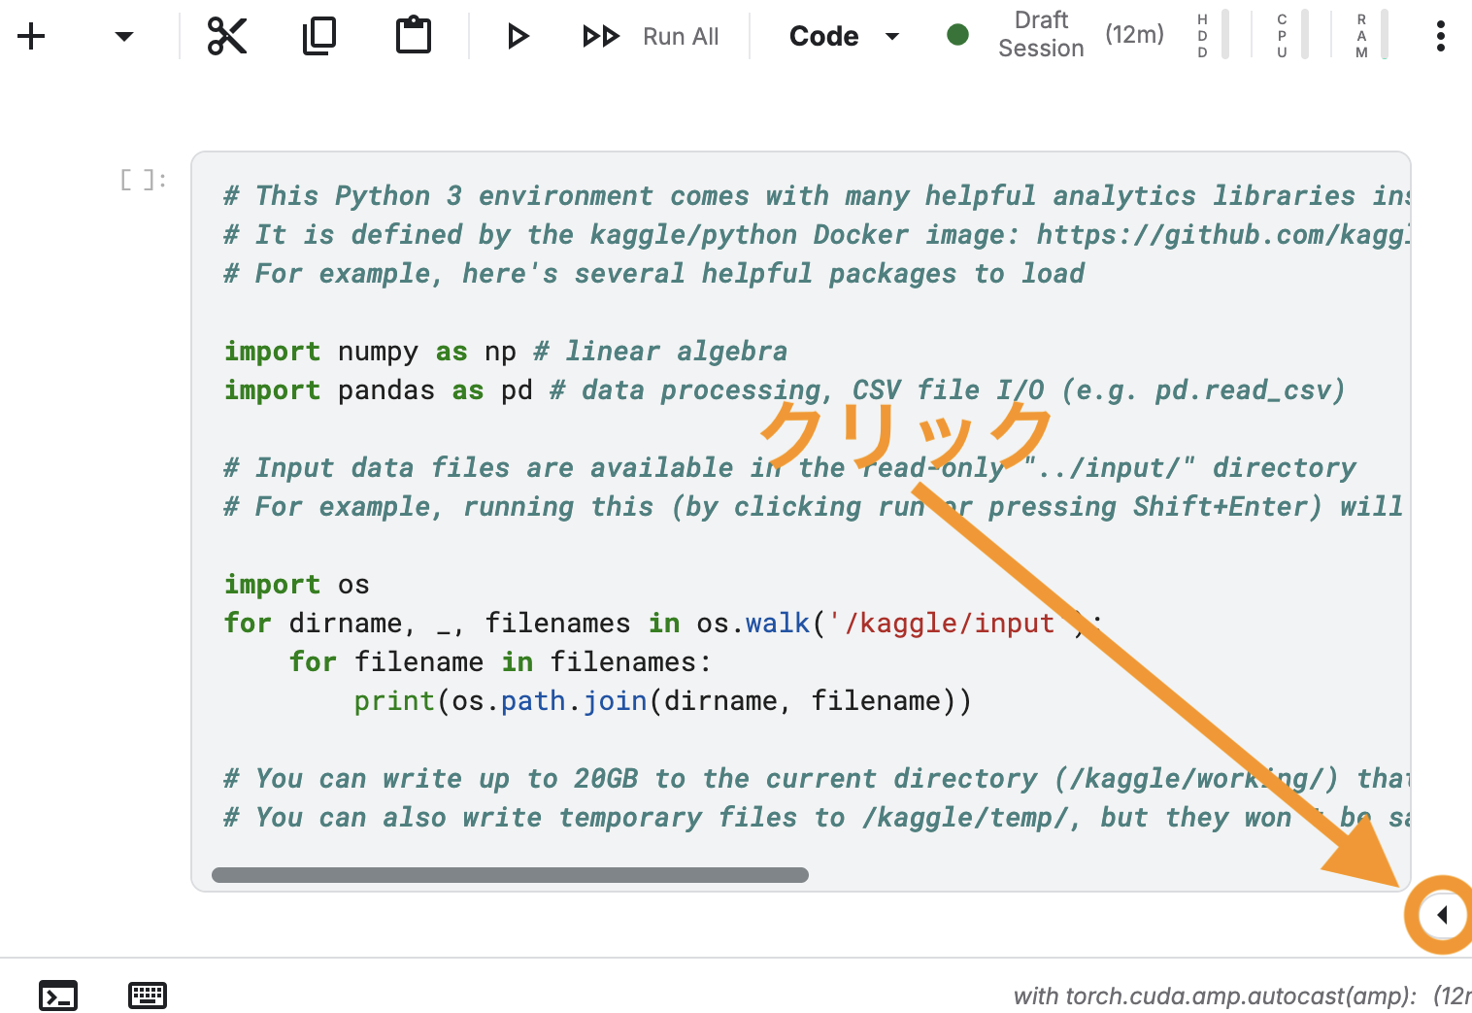This screenshot has width=1472, height=1013.
Task: Add a new cell with the plus icon
Action: [x=31, y=37]
